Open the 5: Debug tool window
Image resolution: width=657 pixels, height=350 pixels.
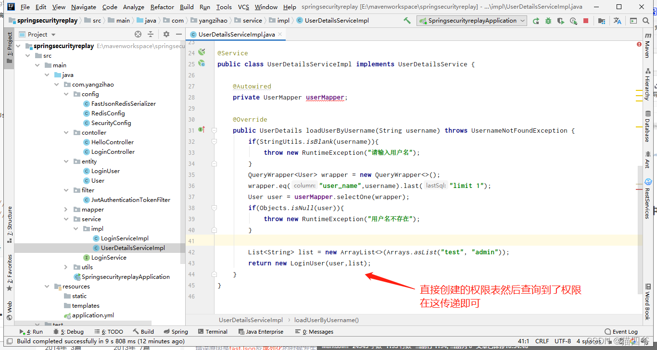pos(68,332)
